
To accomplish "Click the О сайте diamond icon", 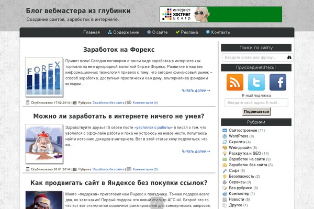I will [149, 32].
